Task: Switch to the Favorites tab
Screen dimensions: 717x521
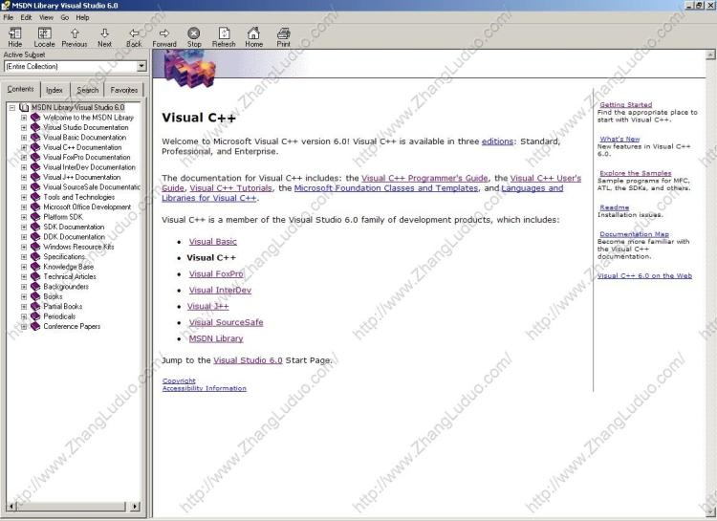Action: coord(124,90)
